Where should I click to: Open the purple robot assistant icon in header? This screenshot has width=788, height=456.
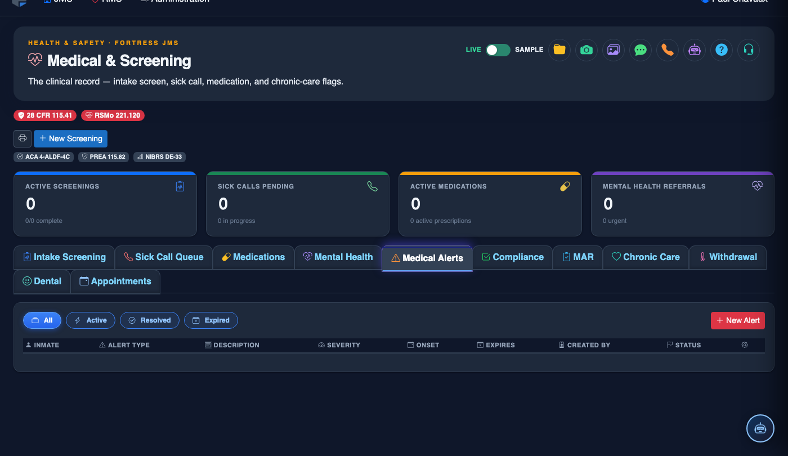pos(694,50)
